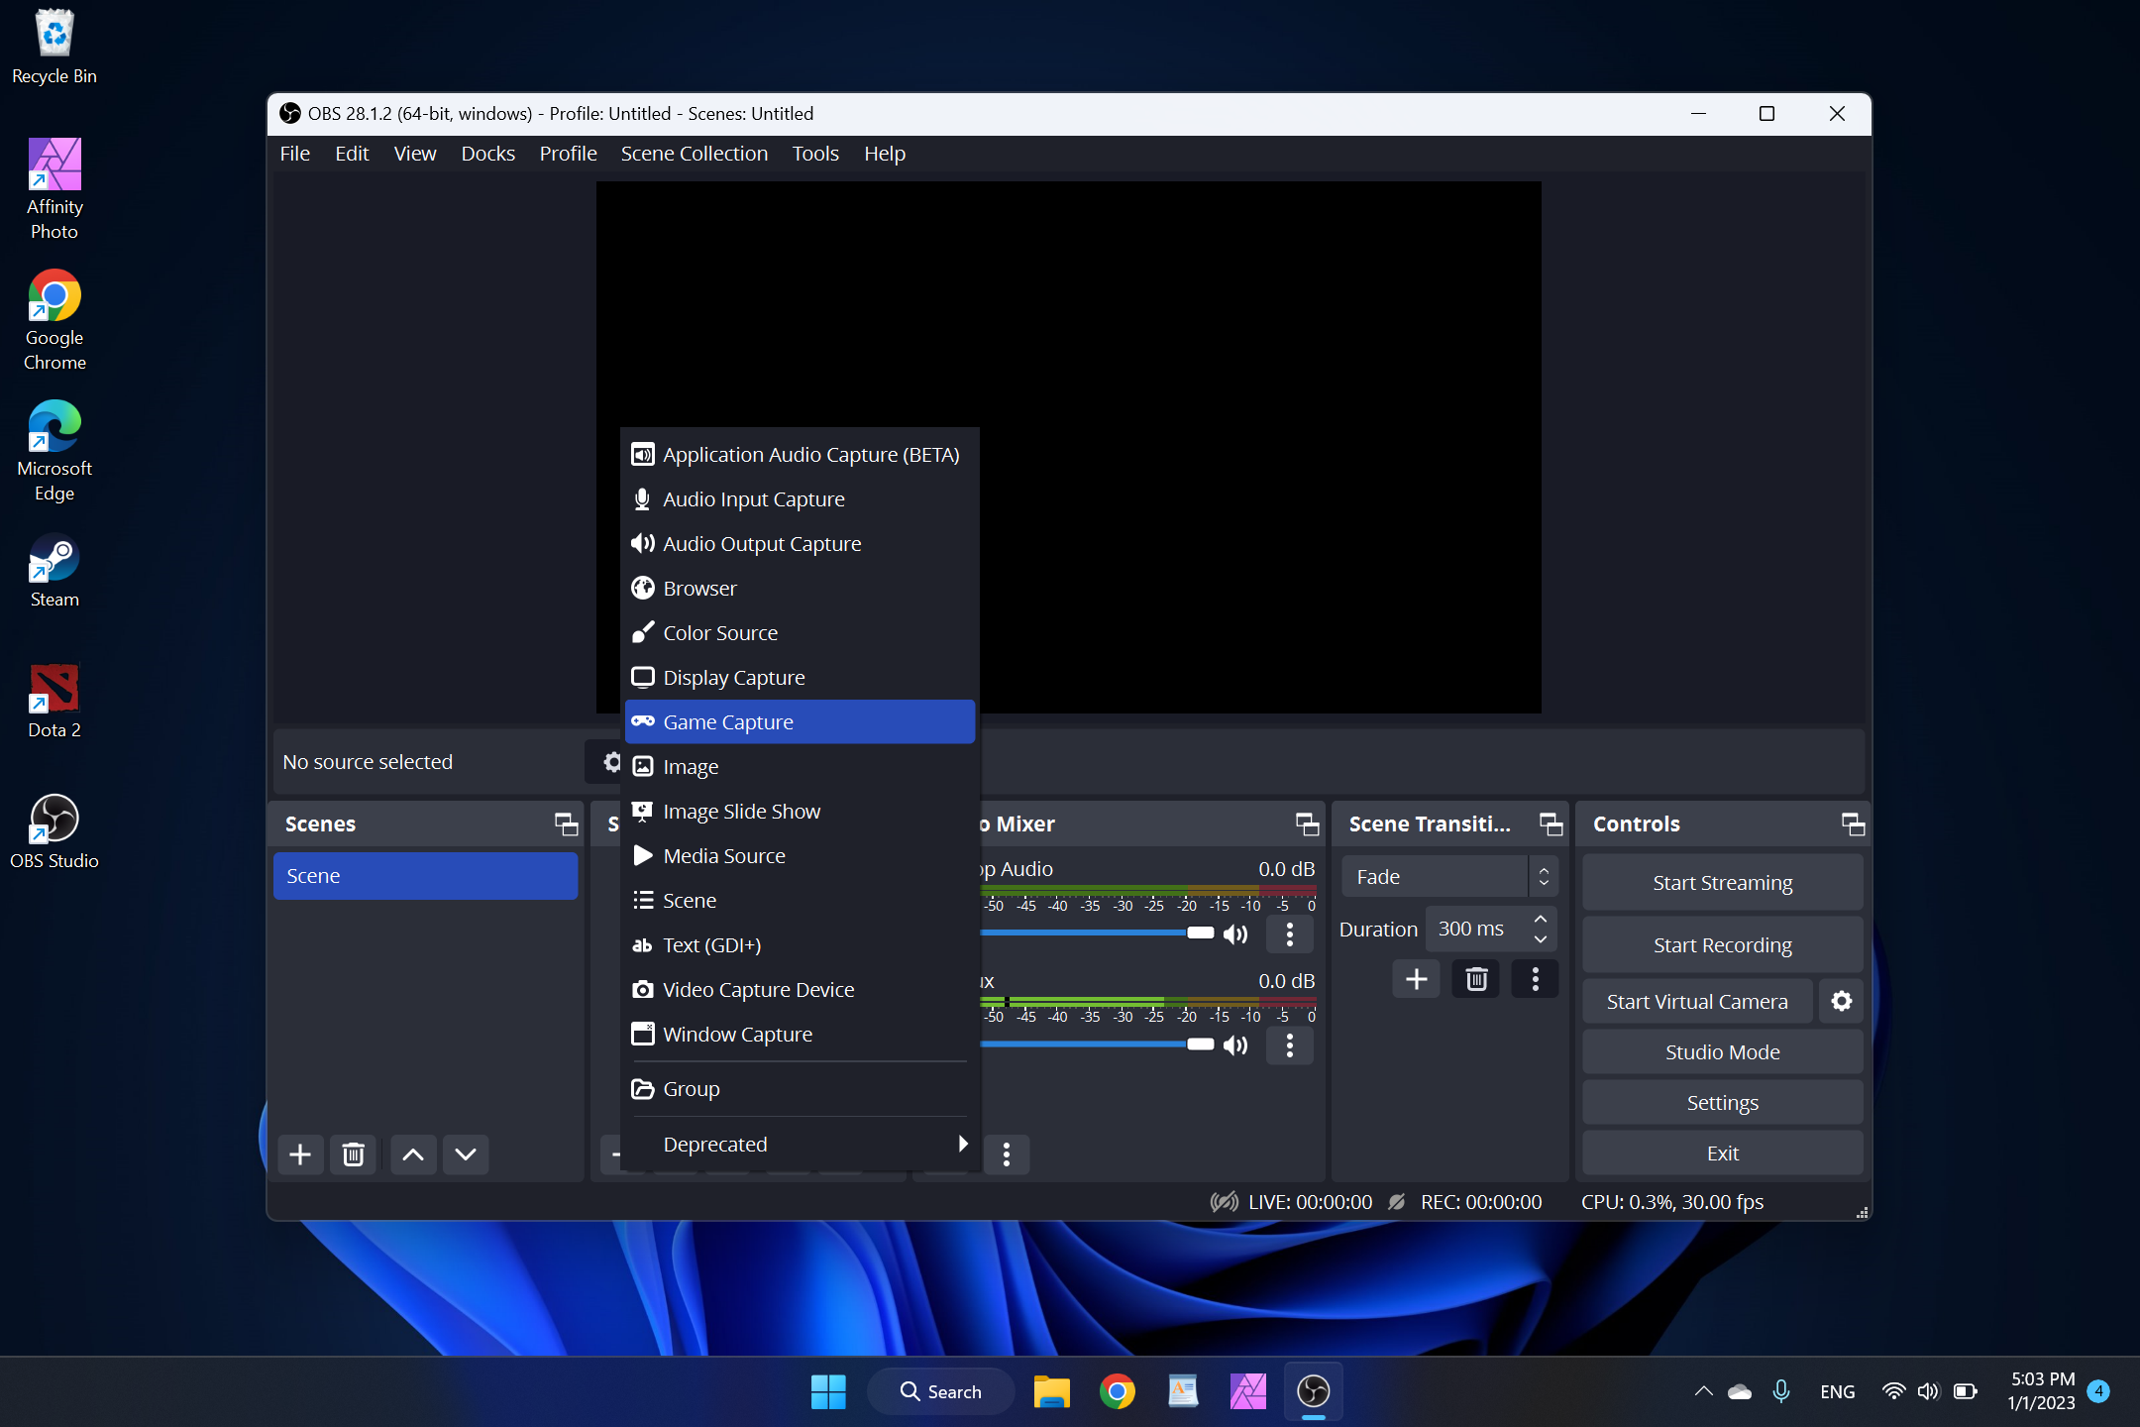Select Window Capture source
Image resolution: width=2140 pixels, height=1427 pixels.
click(x=800, y=1035)
